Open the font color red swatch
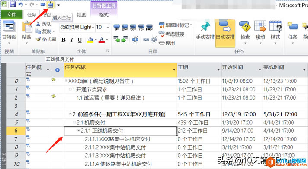Image resolution: width=308 pixels, height=169 pixels. tap(102, 40)
